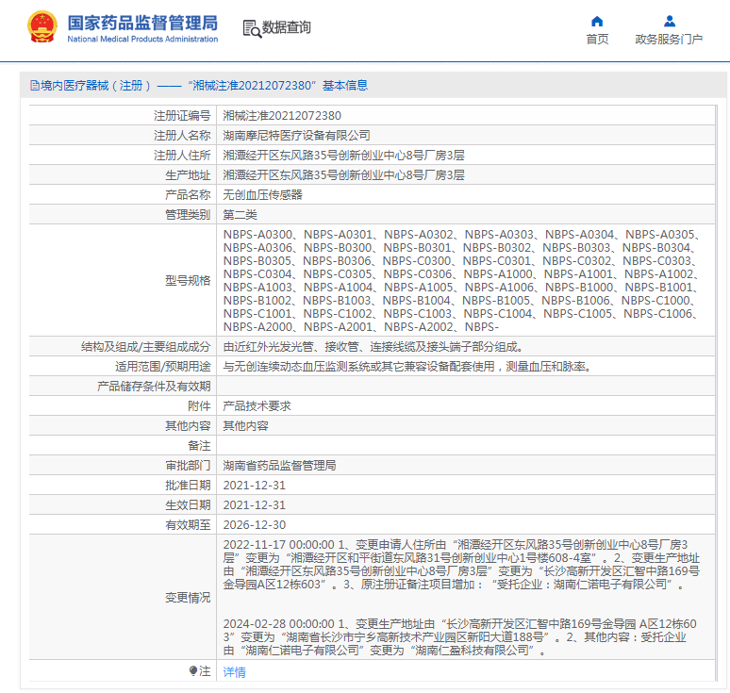The image size is (730, 693).
Task: Go to 首页 via the house icon
Action: pyautogui.click(x=597, y=22)
